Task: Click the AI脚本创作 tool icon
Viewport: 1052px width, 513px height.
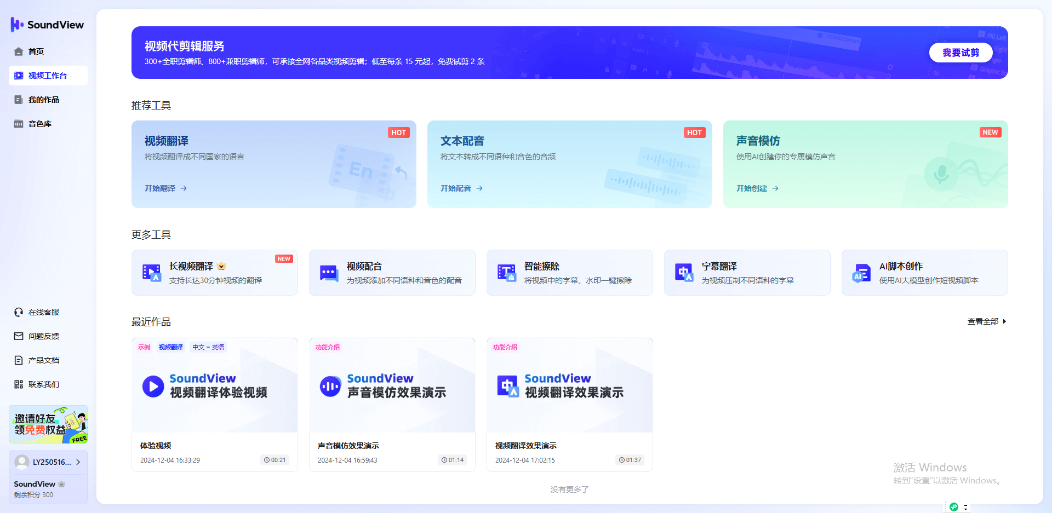Action: pyautogui.click(x=862, y=273)
